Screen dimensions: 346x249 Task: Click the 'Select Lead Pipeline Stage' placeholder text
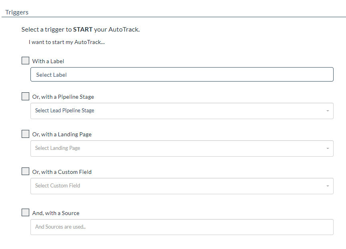65,111
